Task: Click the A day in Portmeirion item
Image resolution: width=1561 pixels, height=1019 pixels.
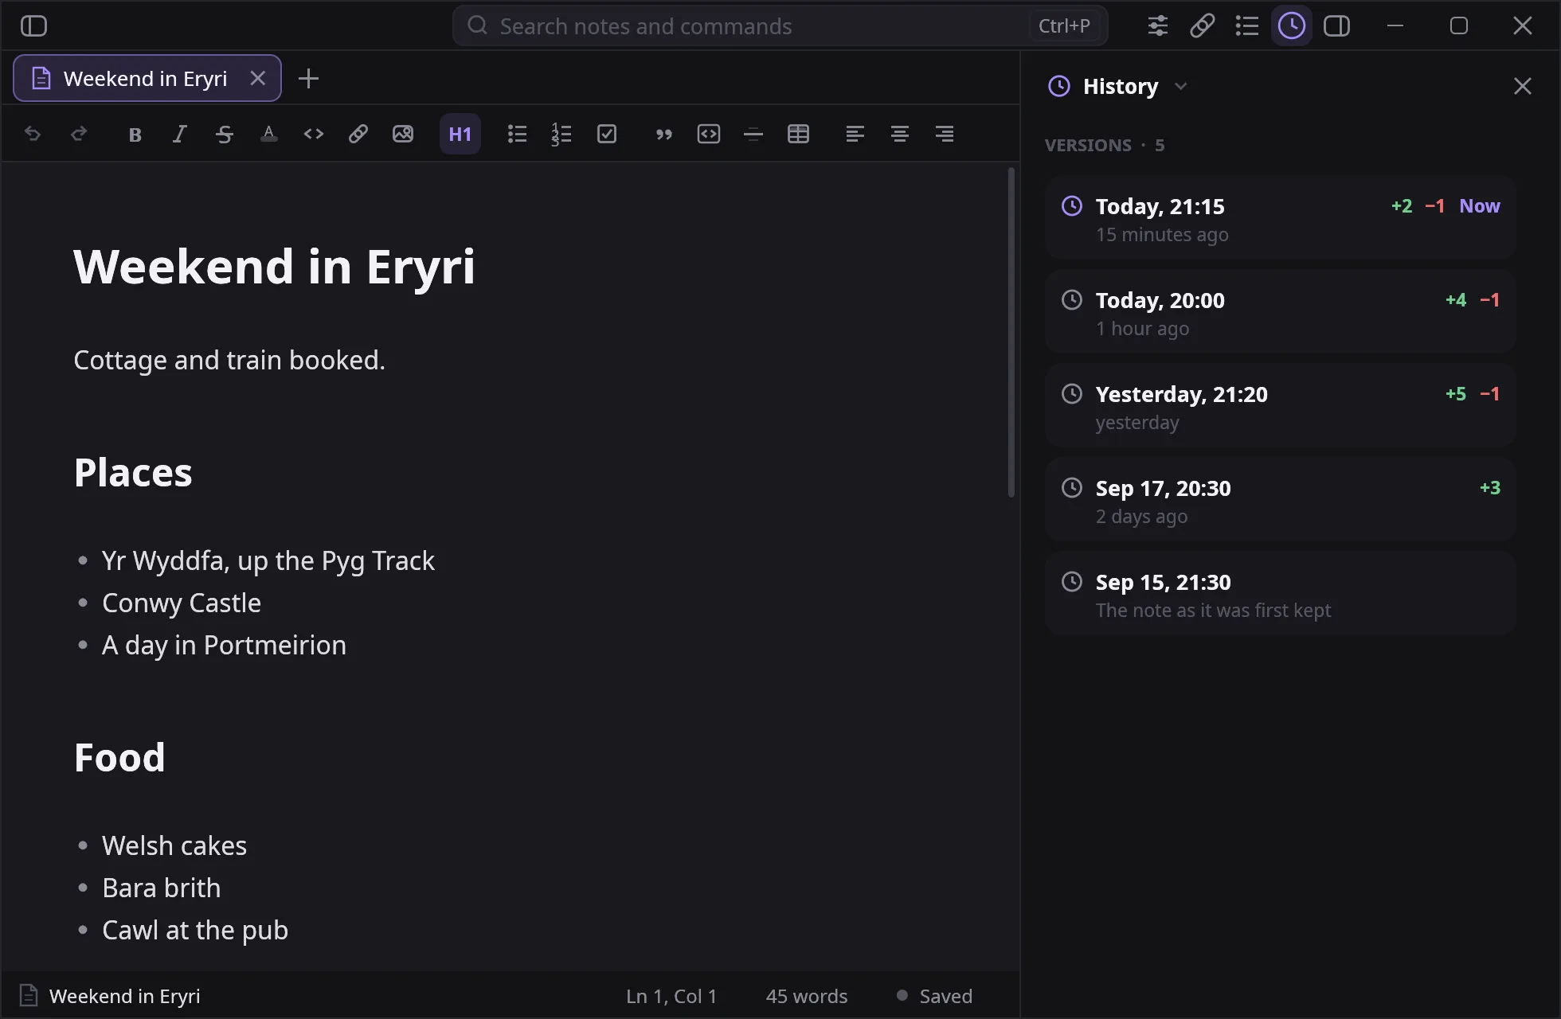Action: tap(224, 645)
